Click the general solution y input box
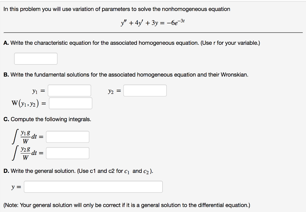The width and height of the screenshot is (306, 212). point(93,186)
